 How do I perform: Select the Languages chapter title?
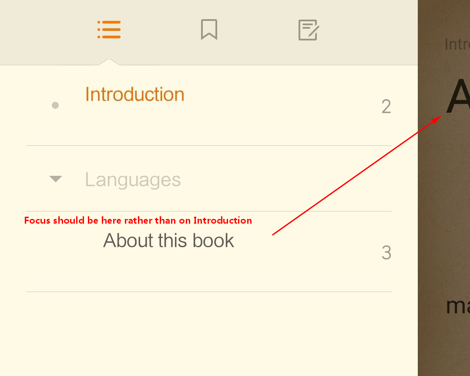[x=133, y=179]
